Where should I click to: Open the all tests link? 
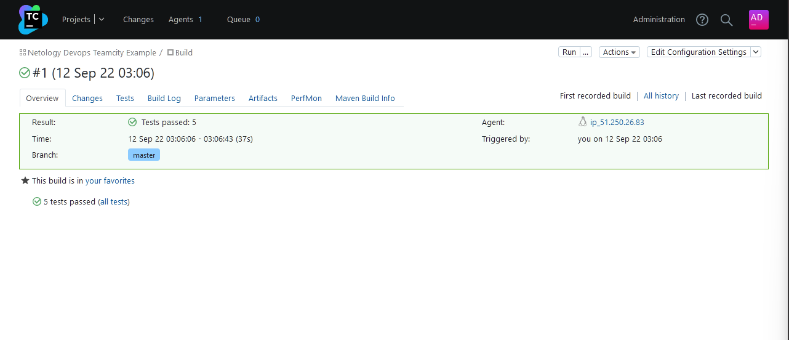coord(114,201)
